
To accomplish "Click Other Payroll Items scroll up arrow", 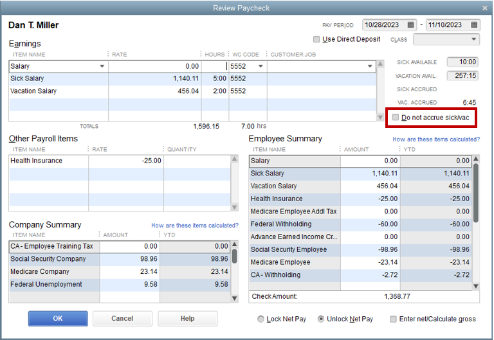I will tap(234, 159).
